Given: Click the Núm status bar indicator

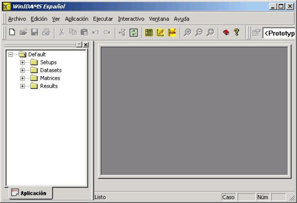Looking at the screenshot, I should [x=263, y=197].
